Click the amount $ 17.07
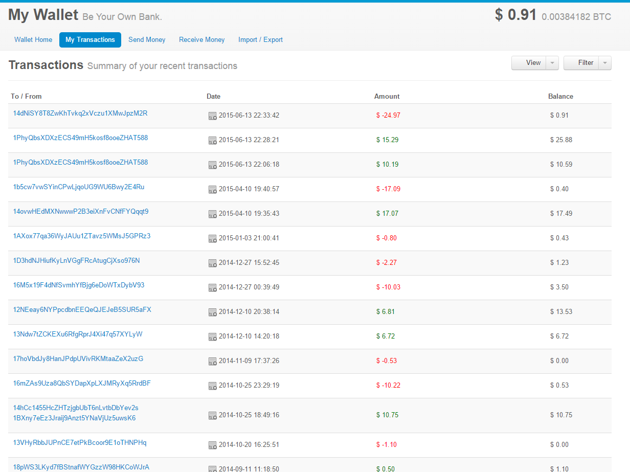Screen dimensions: 630x472 click(387, 213)
